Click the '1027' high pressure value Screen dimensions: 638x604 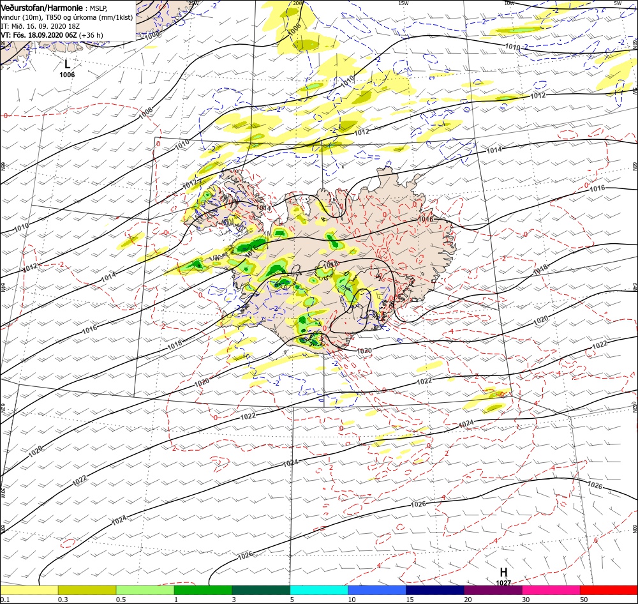[x=503, y=583]
